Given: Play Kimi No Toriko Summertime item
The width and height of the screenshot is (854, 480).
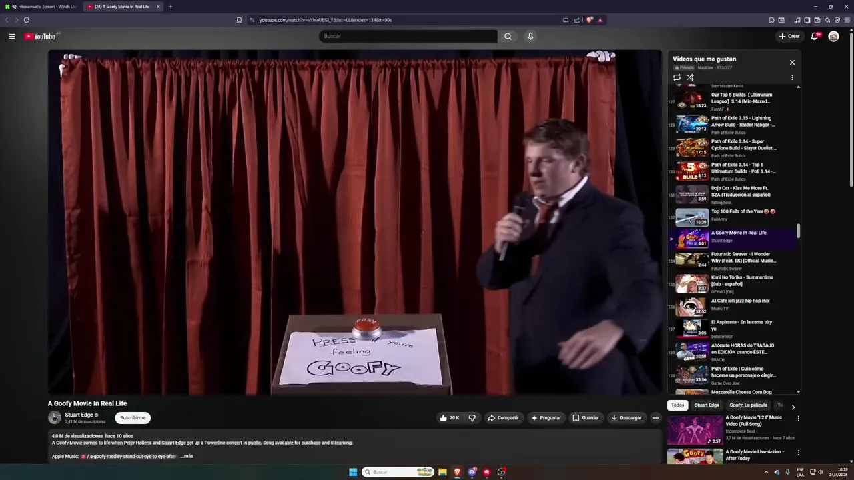Looking at the screenshot, I should [x=733, y=284].
